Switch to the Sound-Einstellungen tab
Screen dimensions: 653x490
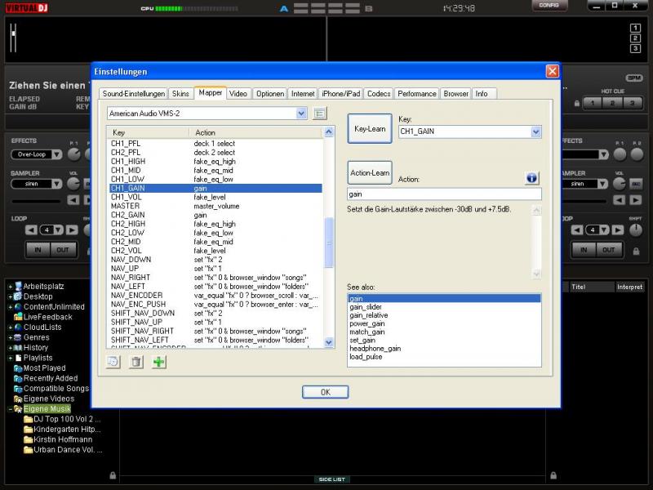(x=134, y=94)
